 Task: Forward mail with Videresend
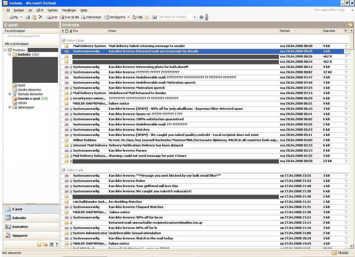[91, 17]
